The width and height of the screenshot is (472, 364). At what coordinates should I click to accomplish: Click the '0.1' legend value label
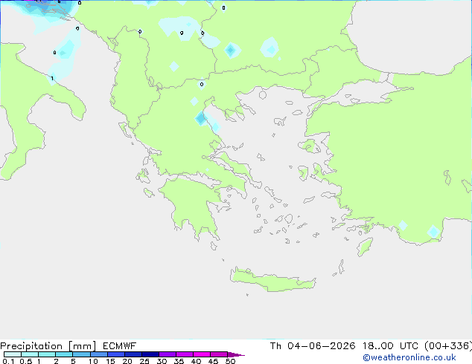tap(8, 361)
